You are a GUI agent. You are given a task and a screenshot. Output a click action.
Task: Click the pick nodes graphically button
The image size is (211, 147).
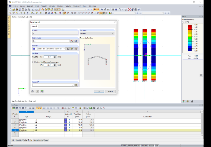[x=72, y=41]
